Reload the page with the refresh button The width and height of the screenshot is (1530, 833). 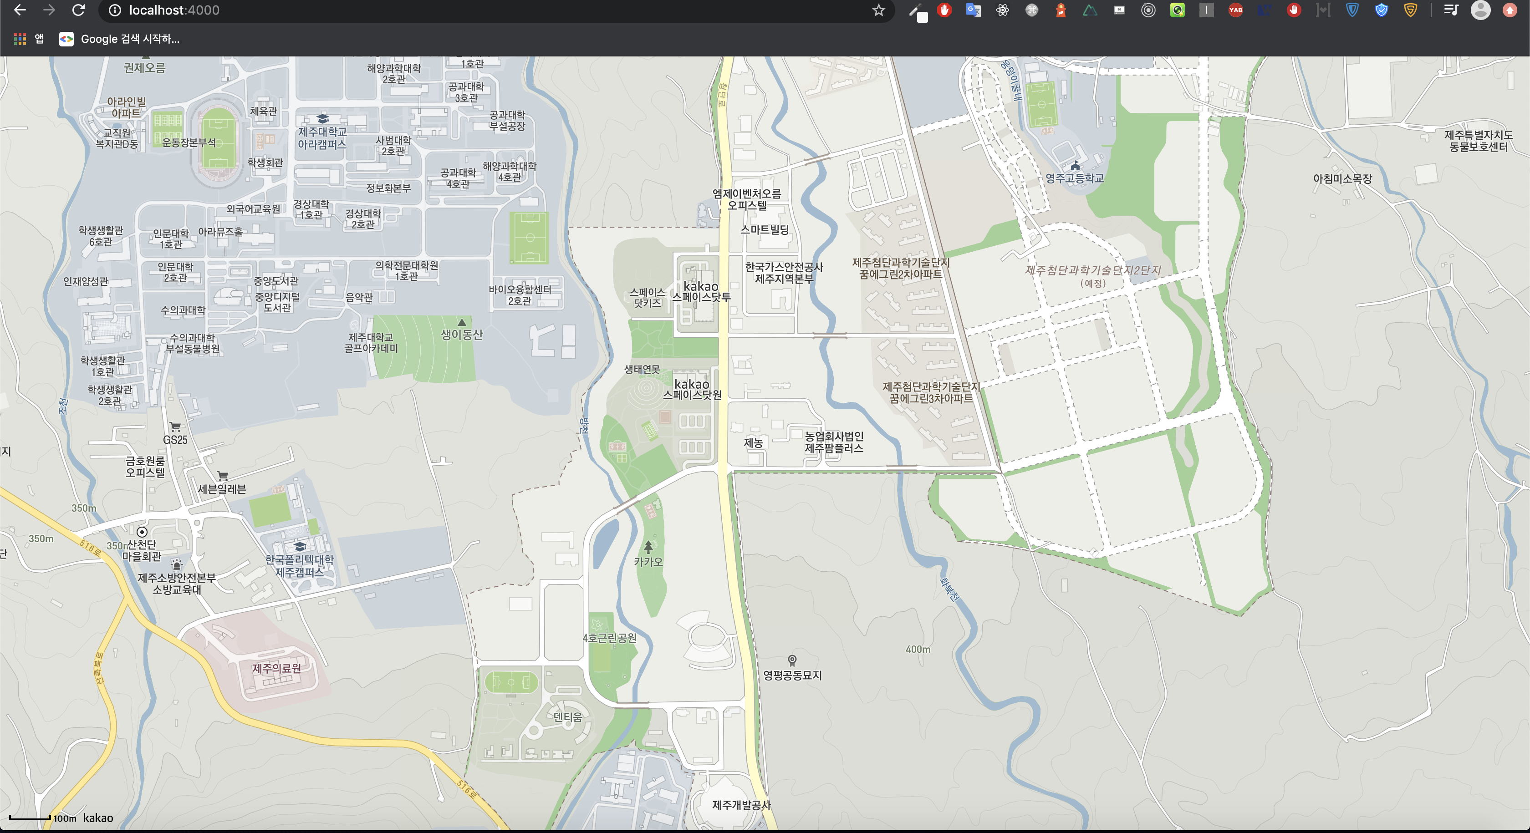pyautogui.click(x=78, y=10)
